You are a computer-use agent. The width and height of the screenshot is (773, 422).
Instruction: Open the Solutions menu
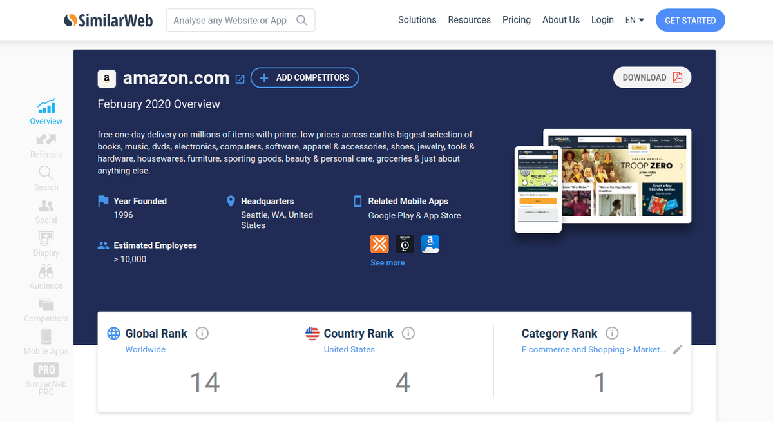pos(417,20)
